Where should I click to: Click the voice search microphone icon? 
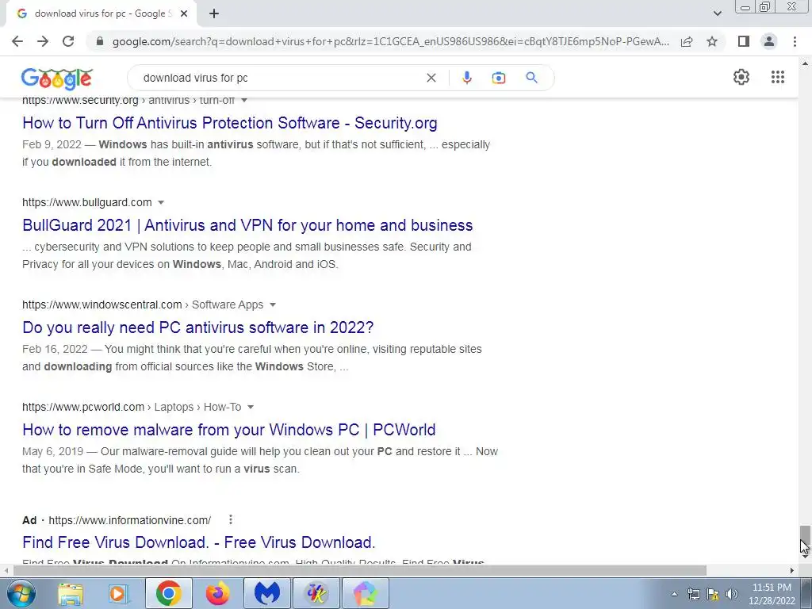point(466,78)
